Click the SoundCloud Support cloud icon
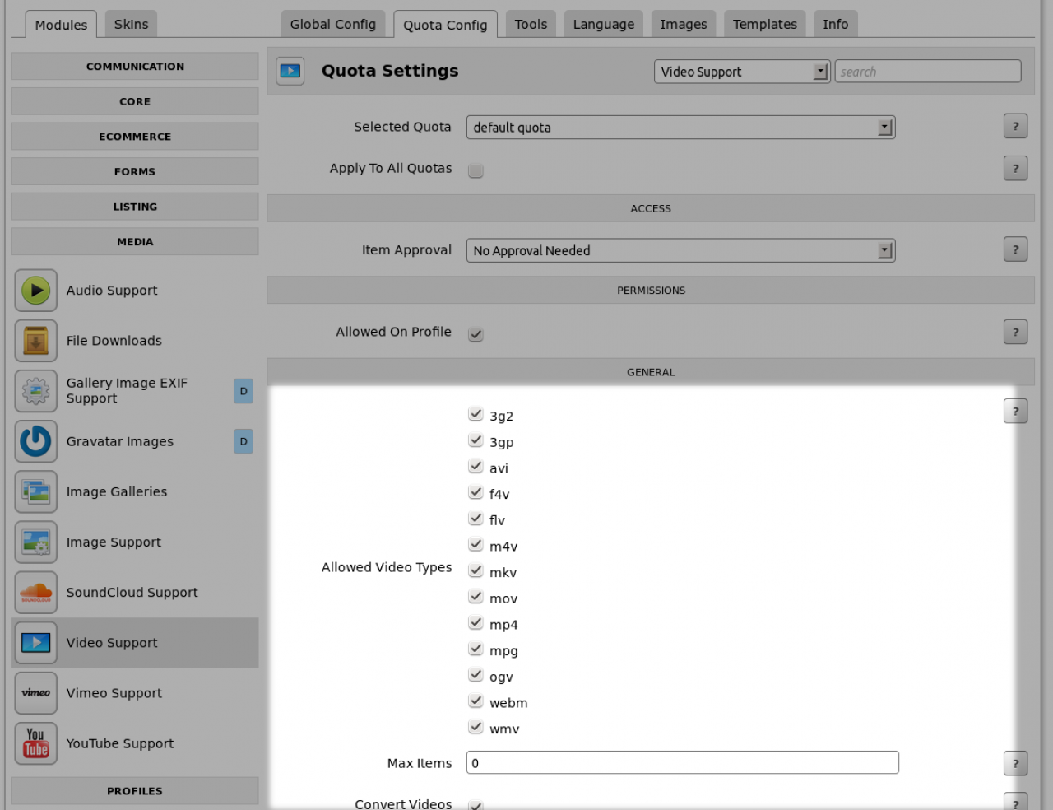Image resolution: width=1053 pixels, height=810 pixels. point(35,593)
